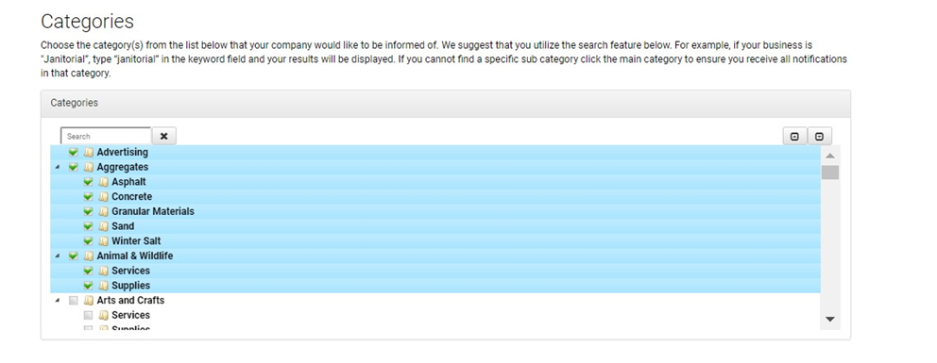The image size is (937, 363).
Task: Click the folder icon beside Granular Materials
Action: 103,211
